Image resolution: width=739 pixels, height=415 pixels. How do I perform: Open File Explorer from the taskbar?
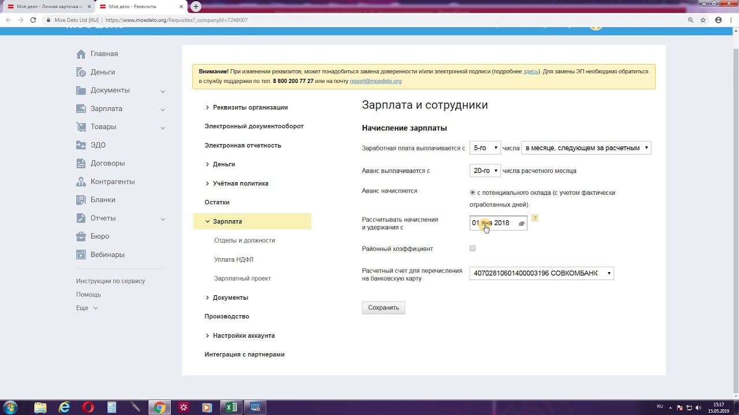(x=40, y=408)
